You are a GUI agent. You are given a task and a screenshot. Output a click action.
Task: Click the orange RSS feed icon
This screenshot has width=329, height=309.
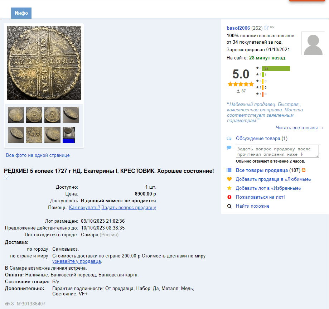[304, 170]
